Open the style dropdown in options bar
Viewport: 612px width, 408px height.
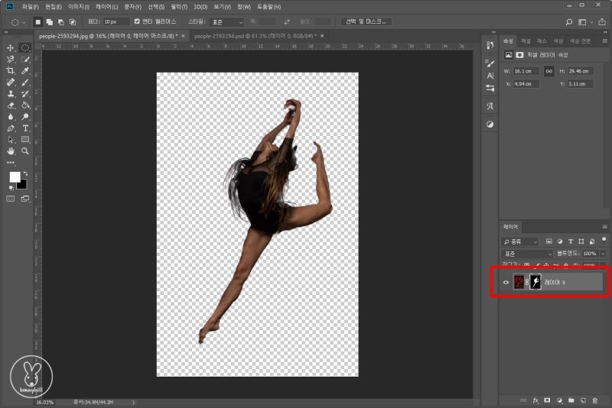pyautogui.click(x=226, y=22)
